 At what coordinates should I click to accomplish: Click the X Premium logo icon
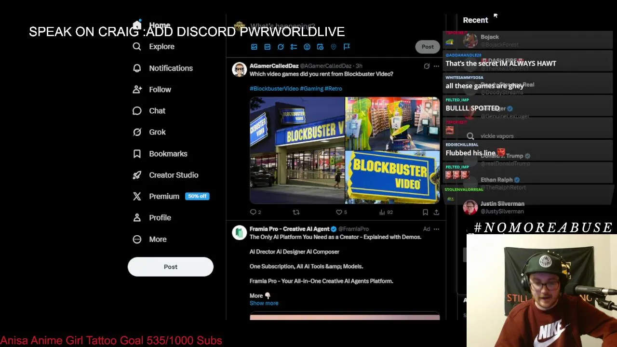(x=137, y=196)
